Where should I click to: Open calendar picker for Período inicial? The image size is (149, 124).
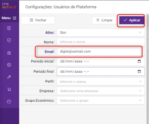coord(139,61)
